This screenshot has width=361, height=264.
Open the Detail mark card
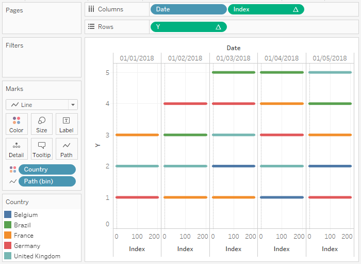[17, 149]
